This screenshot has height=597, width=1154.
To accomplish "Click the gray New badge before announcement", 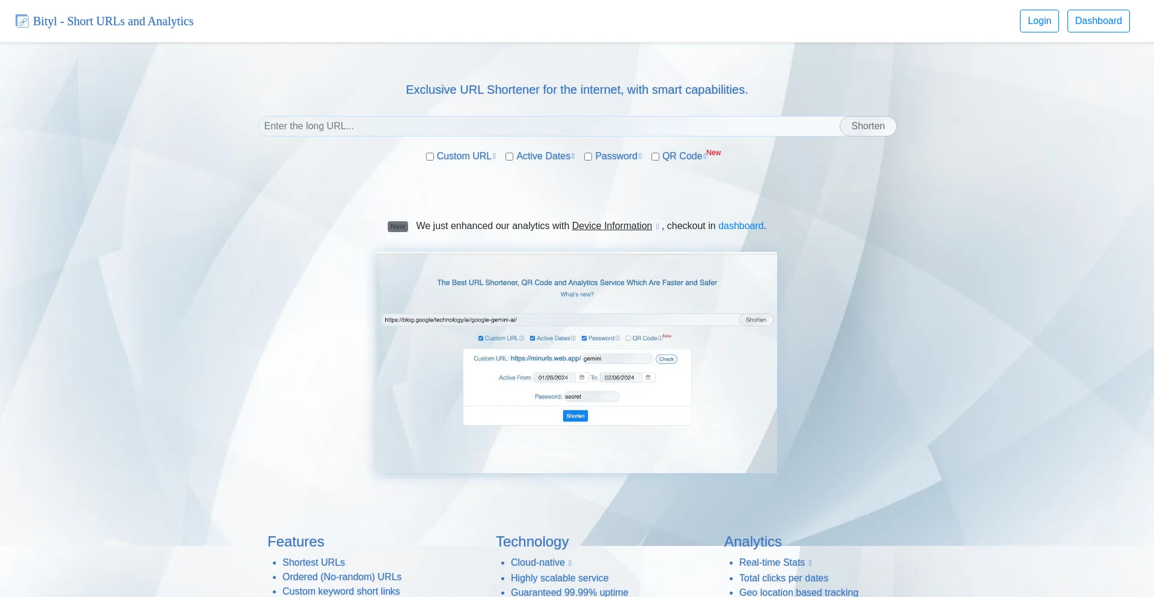I will pos(398,227).
